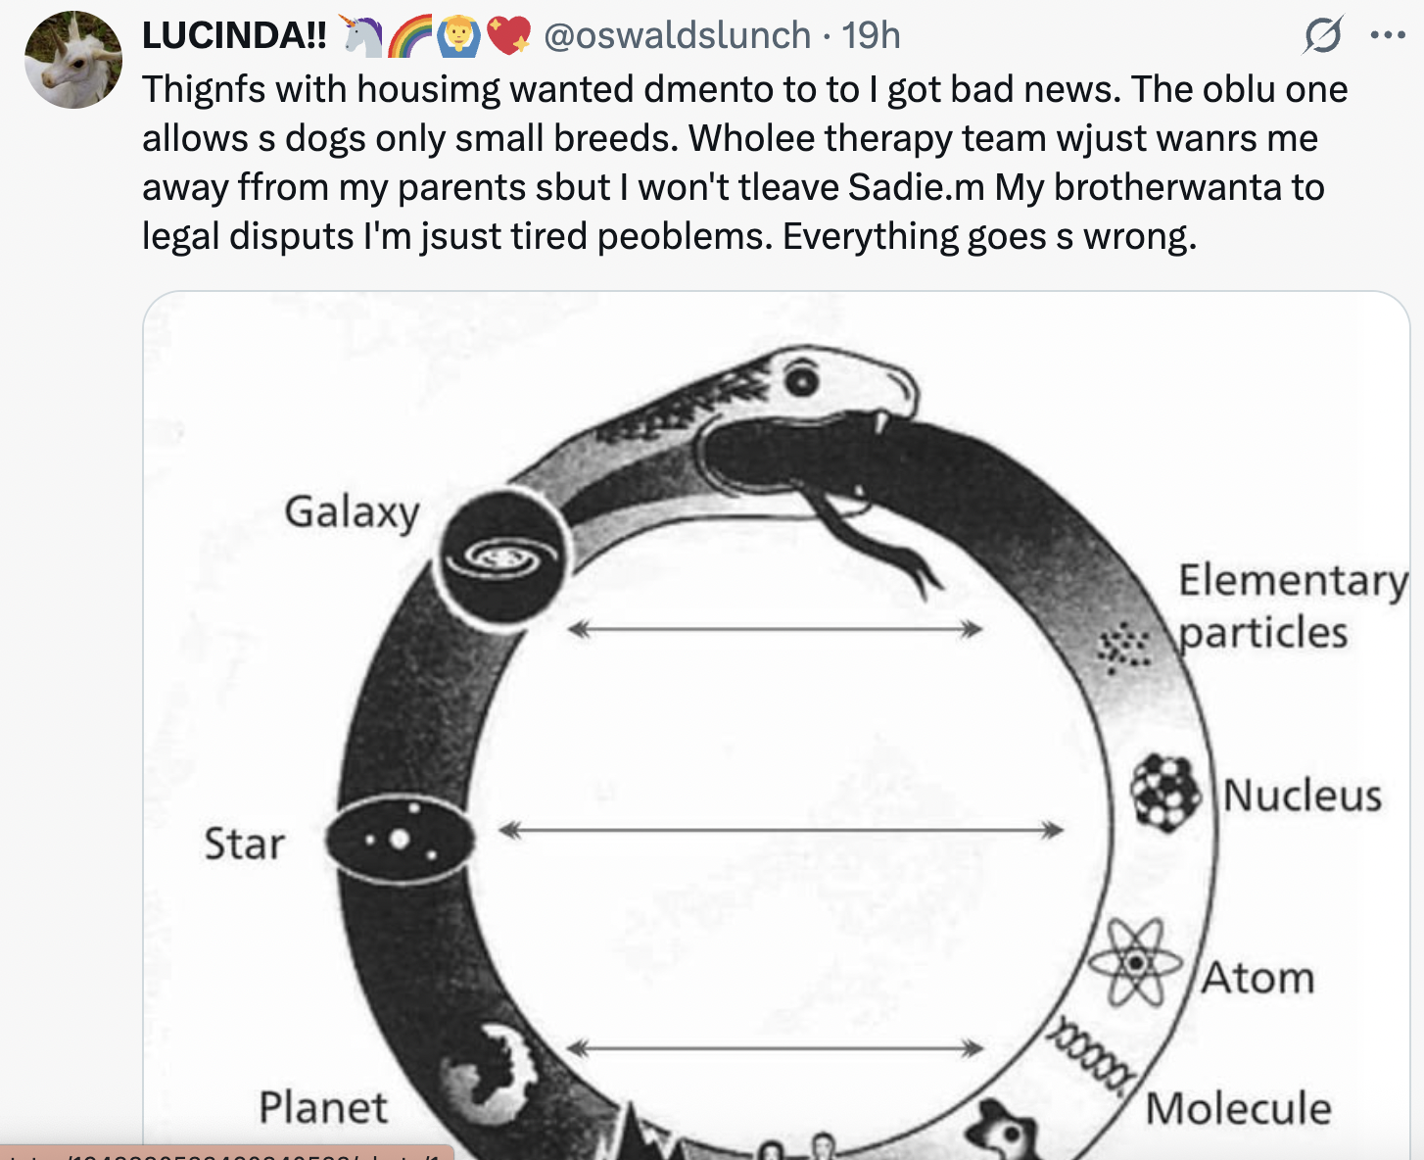Image resolution: width=1424 pixels, height=1160 pixels.
Task: Click the Grok slashed-circle icon on the post
Action: [x=1322, y=35]
